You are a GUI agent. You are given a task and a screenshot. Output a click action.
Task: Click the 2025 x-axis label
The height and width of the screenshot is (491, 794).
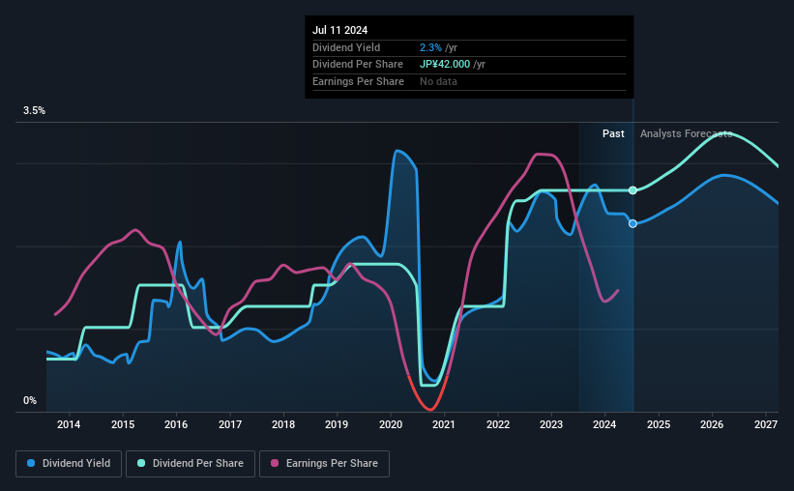pos(659,424)
